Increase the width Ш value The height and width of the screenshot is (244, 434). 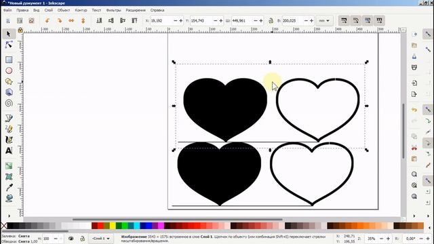261,21
